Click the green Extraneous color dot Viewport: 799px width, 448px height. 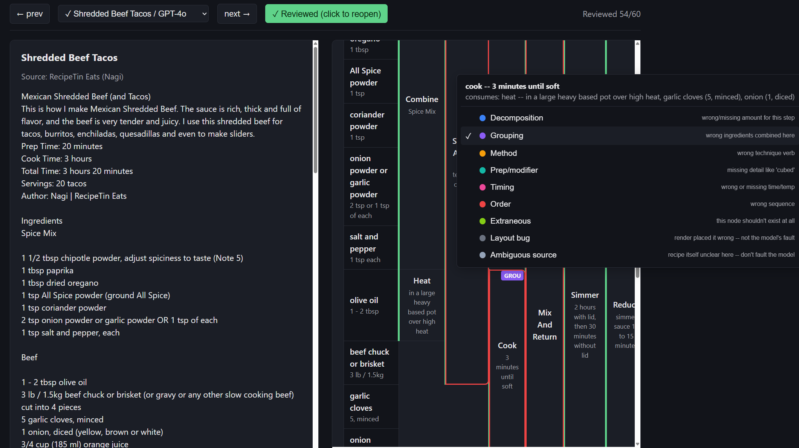point(482,221)
